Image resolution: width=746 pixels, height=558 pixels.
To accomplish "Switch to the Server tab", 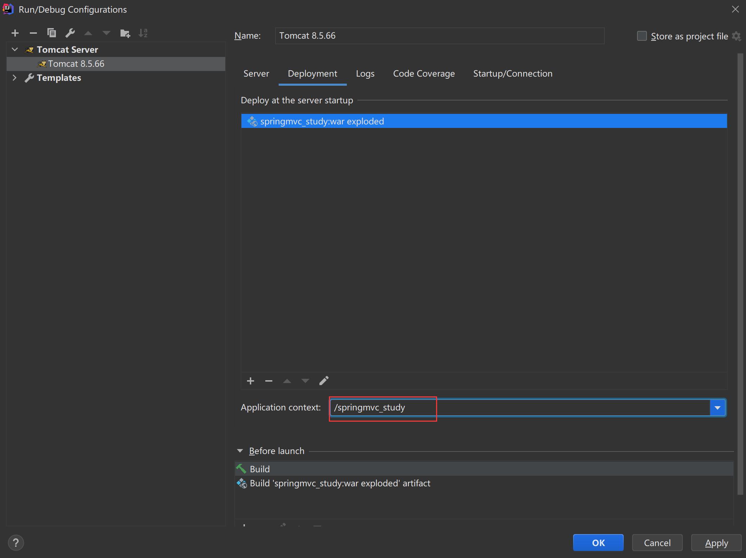I will (256, 73).
